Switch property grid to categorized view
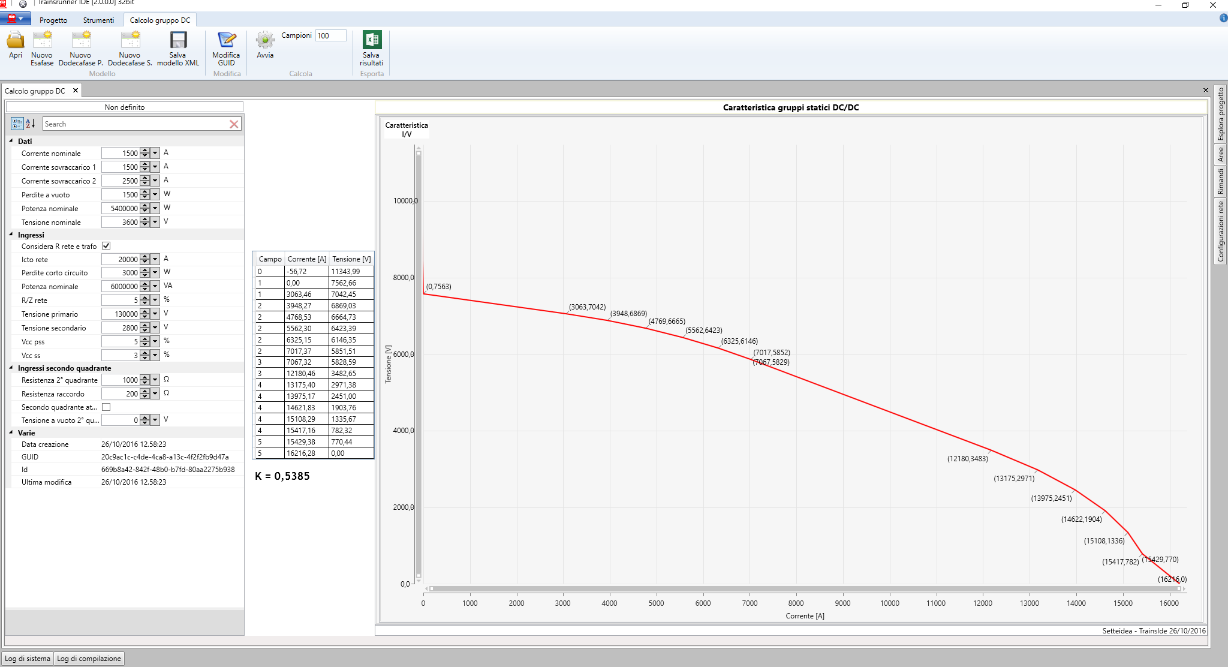The image size is (1228, 667). (x=17, y=124)
